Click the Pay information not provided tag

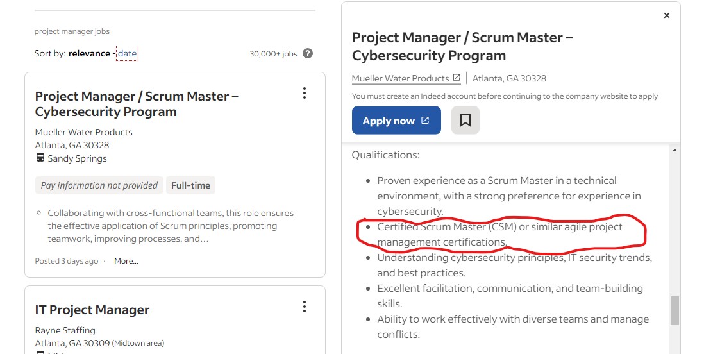99,185
